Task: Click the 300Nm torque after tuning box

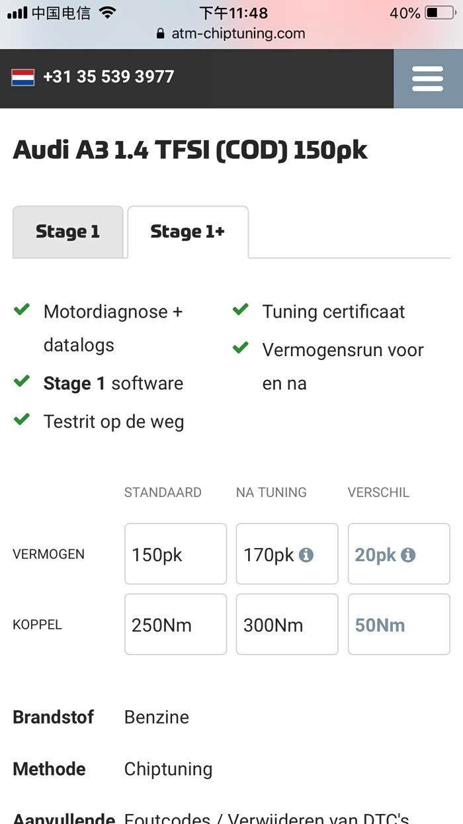Action: pyautogui.click(x=287, y=624)
